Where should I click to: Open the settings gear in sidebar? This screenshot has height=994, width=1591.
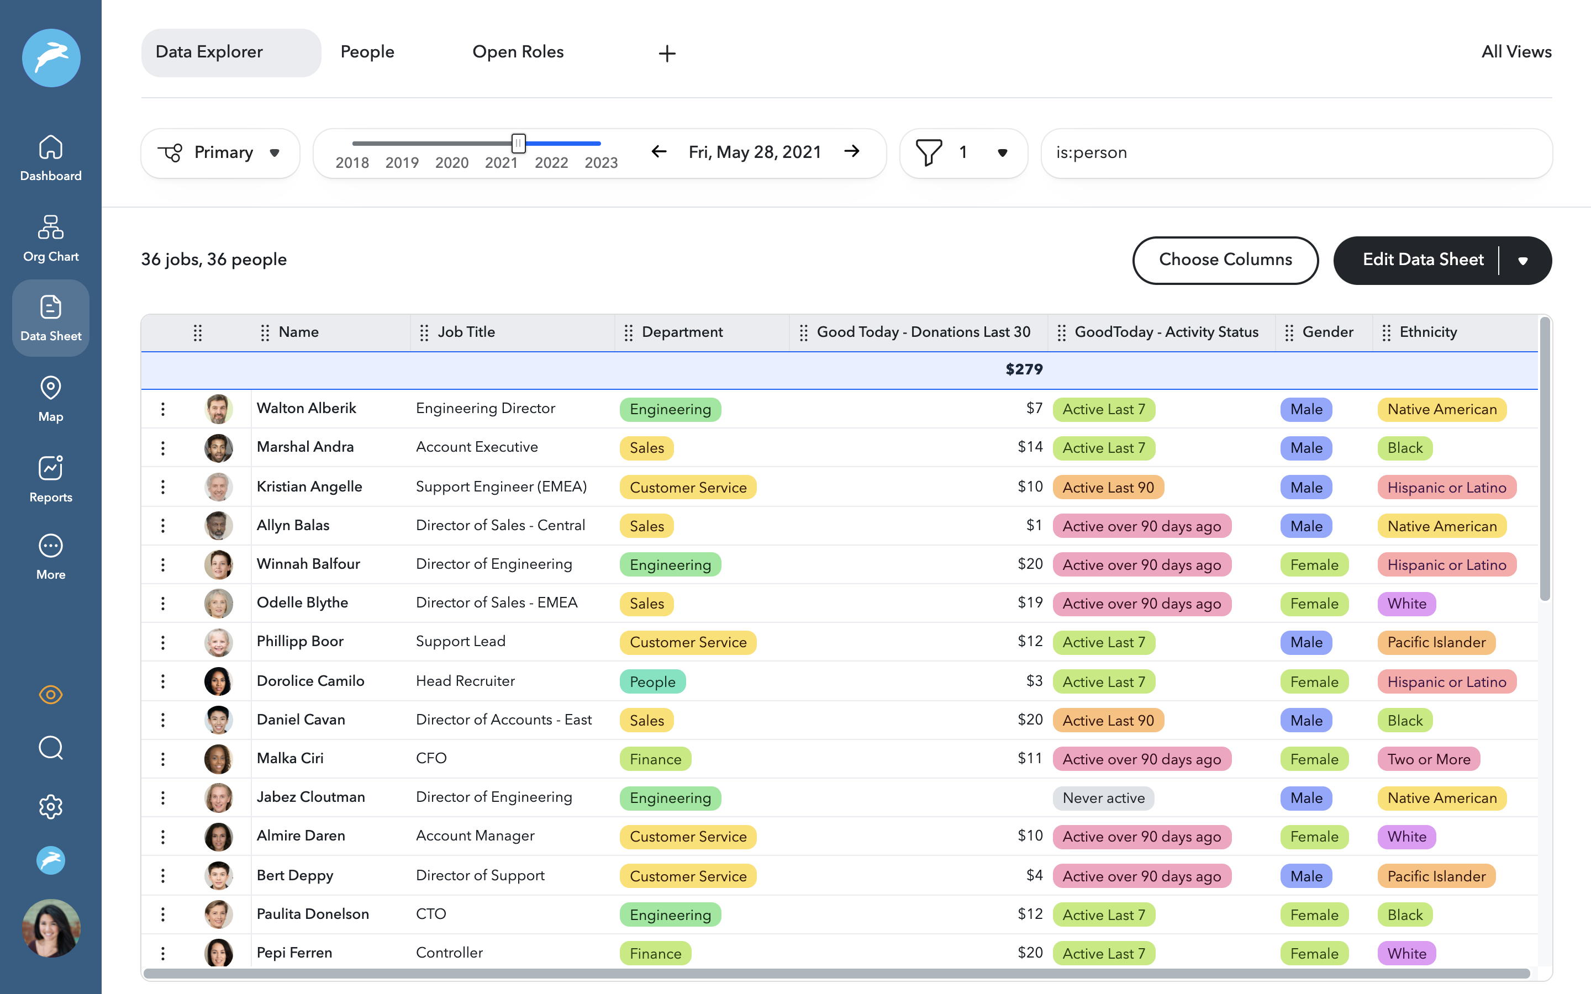coord(51,807)
